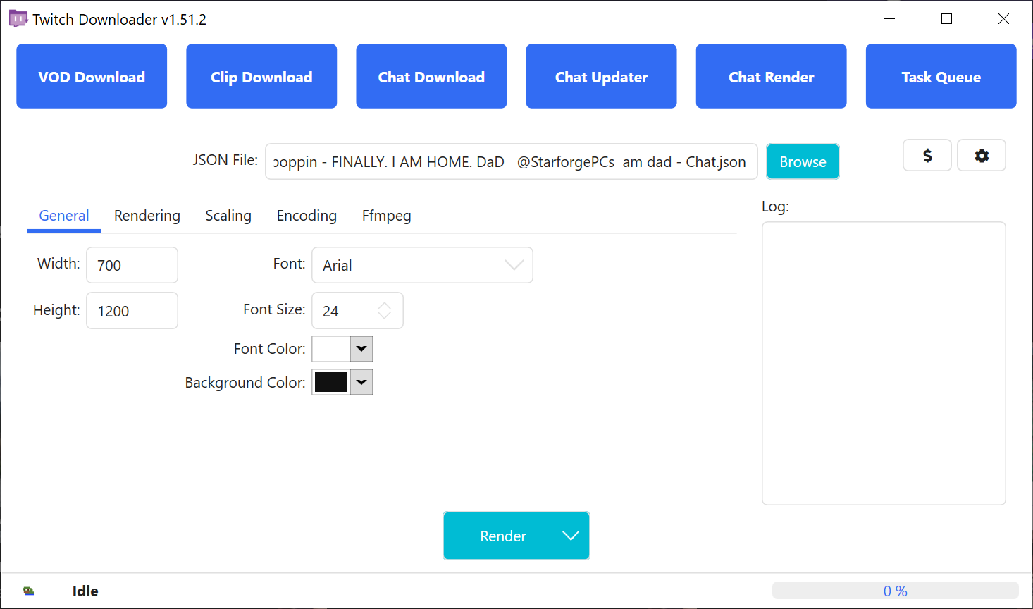Browse for a chat JSON file
The width and height of the screenshot is (1033, 609).
coord(803,161)
